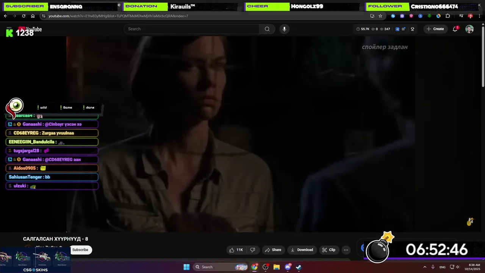
Task: Open Discord from the taskbar
Action: coord(288,267)
